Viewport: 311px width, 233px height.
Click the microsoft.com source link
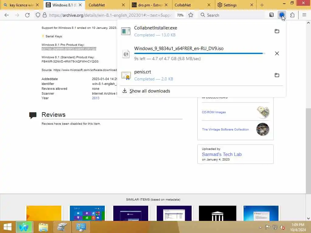click(85, 70)
